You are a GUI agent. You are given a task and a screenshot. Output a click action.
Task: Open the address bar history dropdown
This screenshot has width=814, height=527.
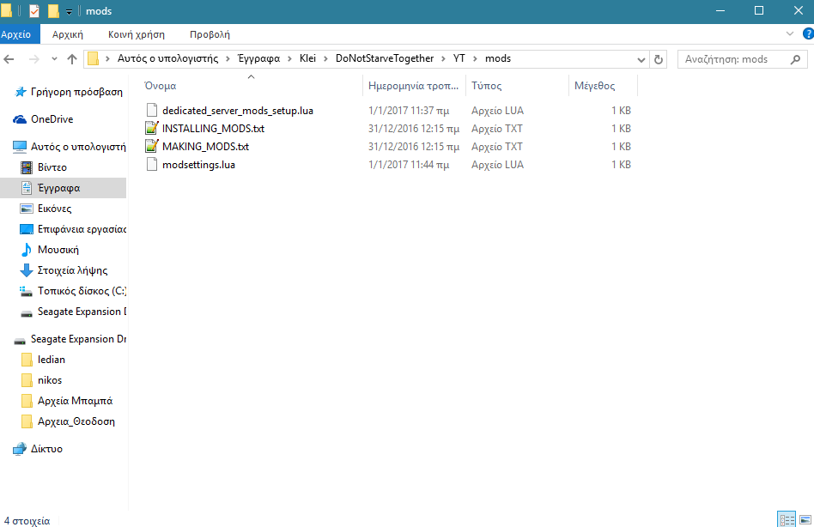641,59
